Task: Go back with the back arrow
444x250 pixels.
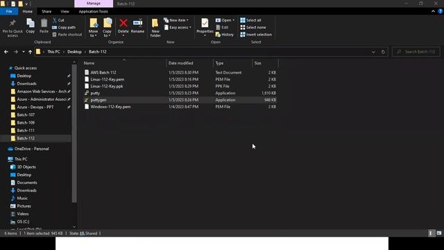Action: [x=6, y=52]
